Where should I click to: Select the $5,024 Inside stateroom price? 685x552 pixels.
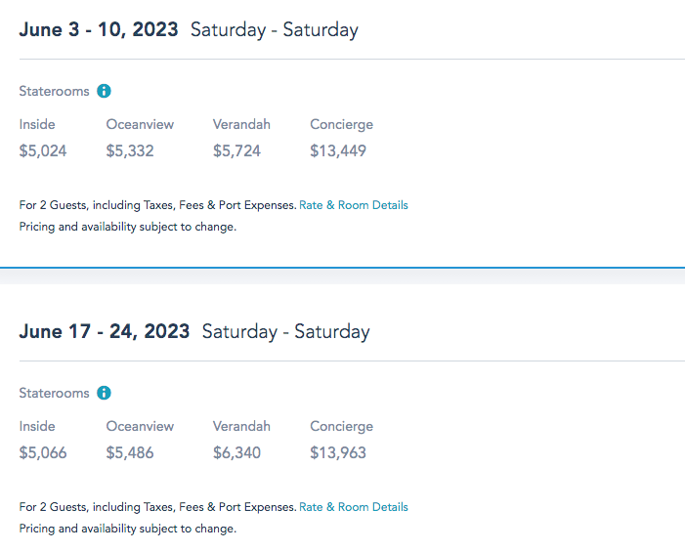click(43, 150)
